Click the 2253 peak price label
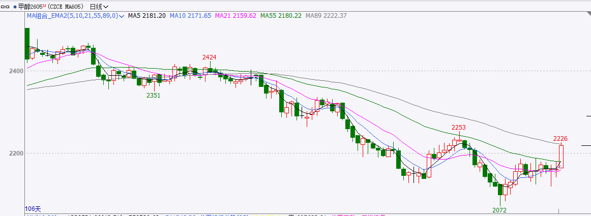Viewport: 591px width, 216px height. click(x=459, y=127)
